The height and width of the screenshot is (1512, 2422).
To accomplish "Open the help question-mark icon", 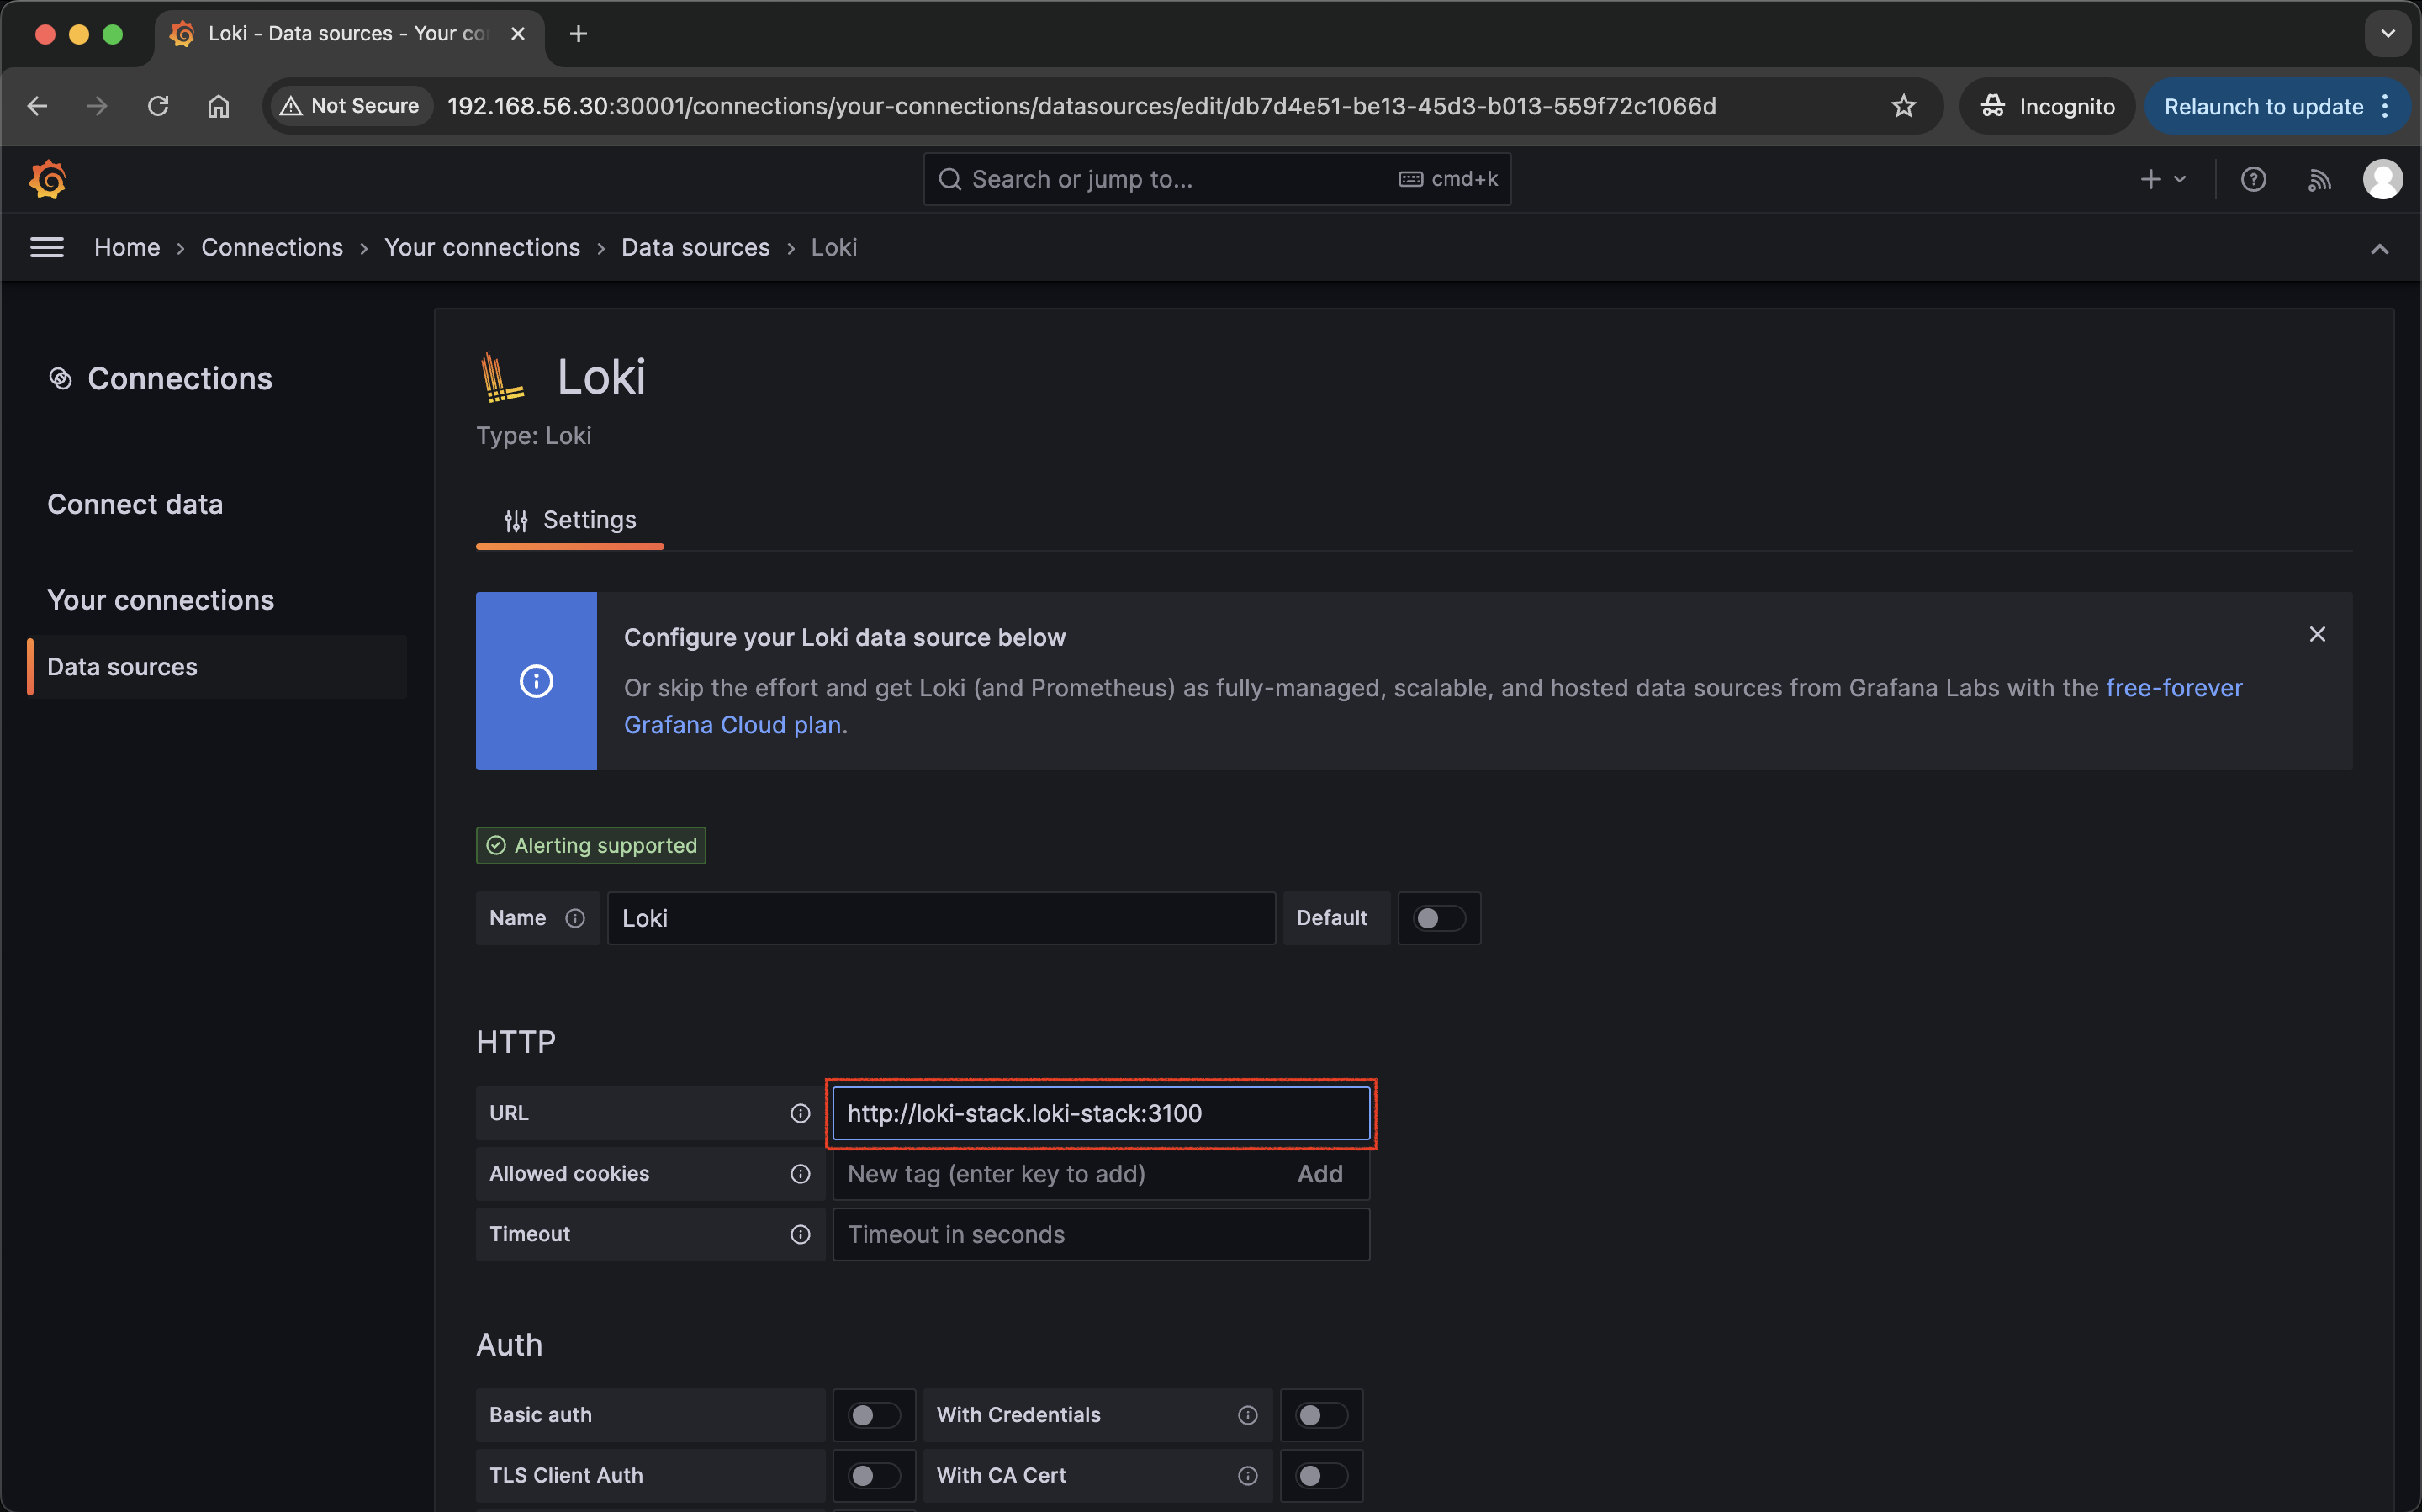I will pyautogui.click(x=2252, y=179).
